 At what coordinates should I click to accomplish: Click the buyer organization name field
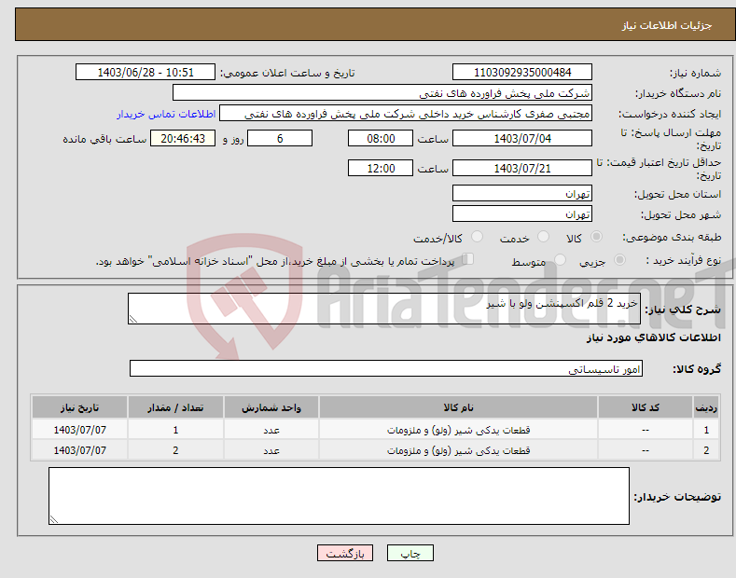(x=382, y=93)
